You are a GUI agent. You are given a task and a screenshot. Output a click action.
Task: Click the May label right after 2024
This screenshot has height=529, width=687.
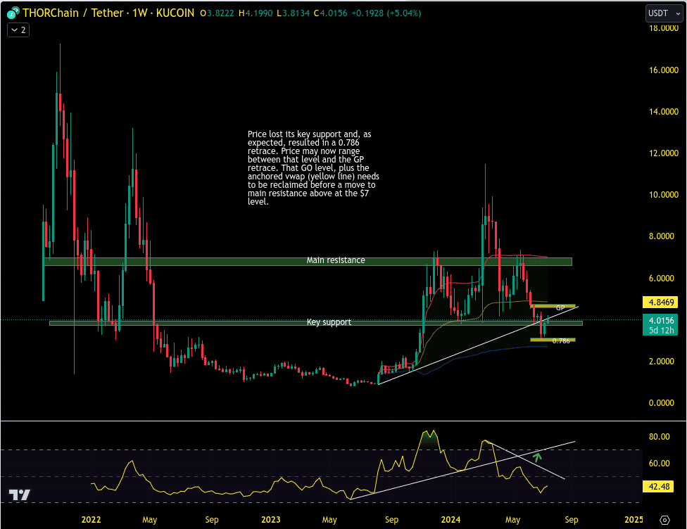[x=512, y=520]
